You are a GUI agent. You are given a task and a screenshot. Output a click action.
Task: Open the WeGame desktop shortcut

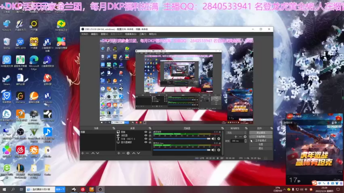pos(20,97)
